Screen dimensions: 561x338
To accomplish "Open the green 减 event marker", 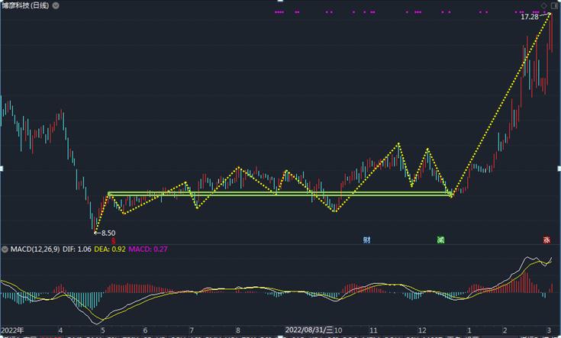I will pos(441,240).
